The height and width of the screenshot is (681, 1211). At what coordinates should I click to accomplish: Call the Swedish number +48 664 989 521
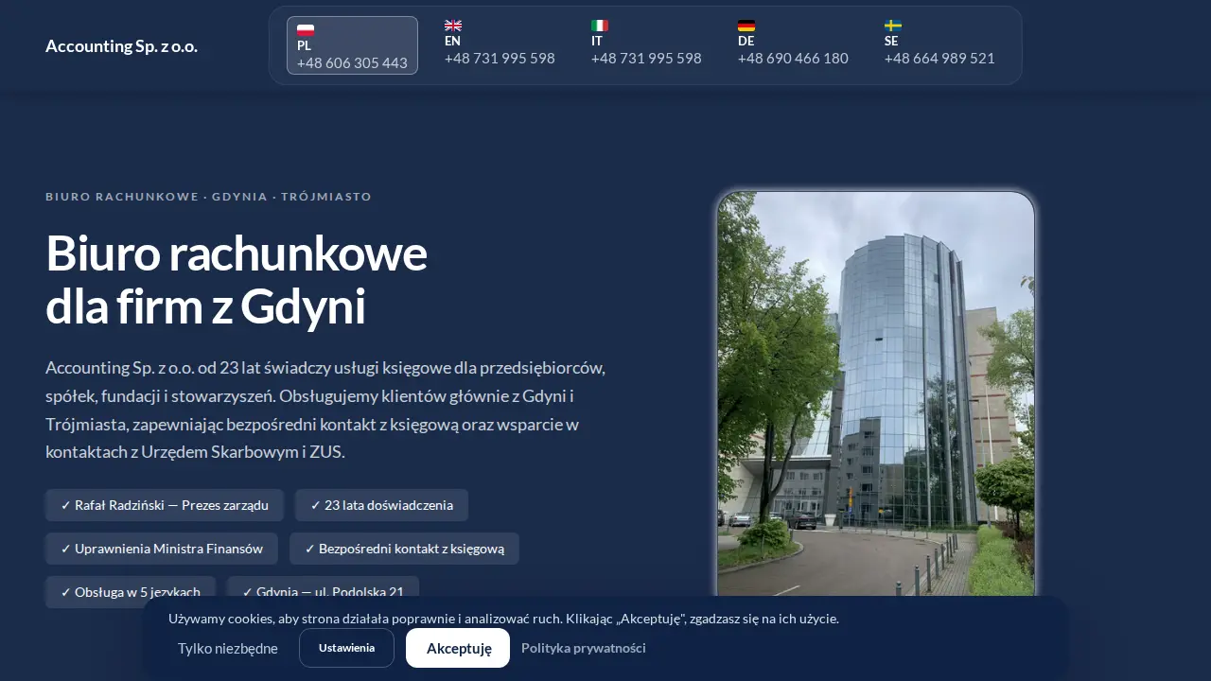tap(939, 59)
